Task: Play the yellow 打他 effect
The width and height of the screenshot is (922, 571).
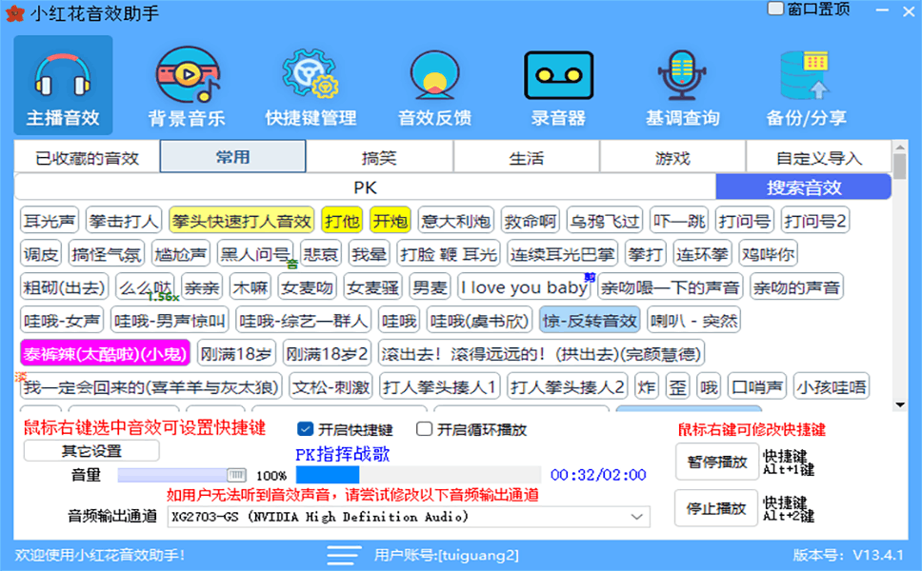Action: pyautogui.click(x=342, y=221)
